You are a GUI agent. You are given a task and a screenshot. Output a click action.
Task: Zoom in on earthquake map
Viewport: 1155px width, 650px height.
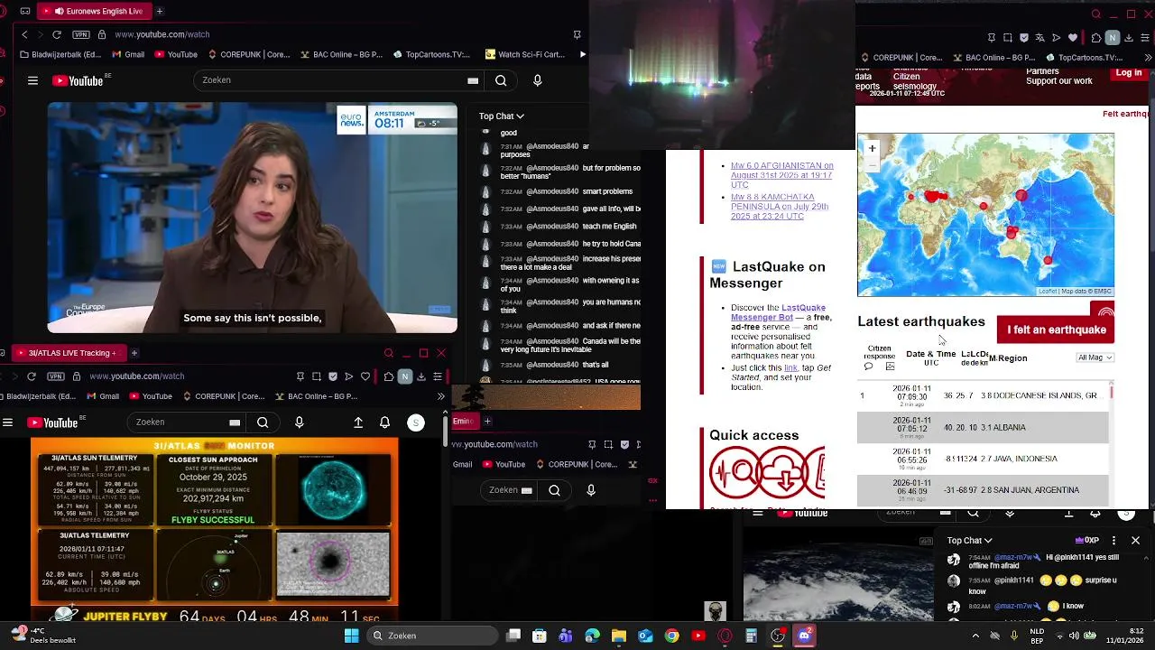[x=872, y=148]
